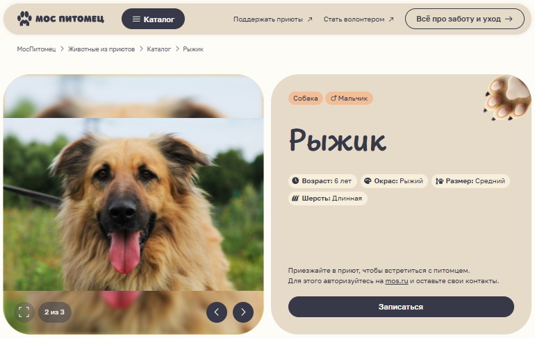Go to the Животные из приютов breadcrumb
This screenshot has width=535, height=338.
pos(101,49)
